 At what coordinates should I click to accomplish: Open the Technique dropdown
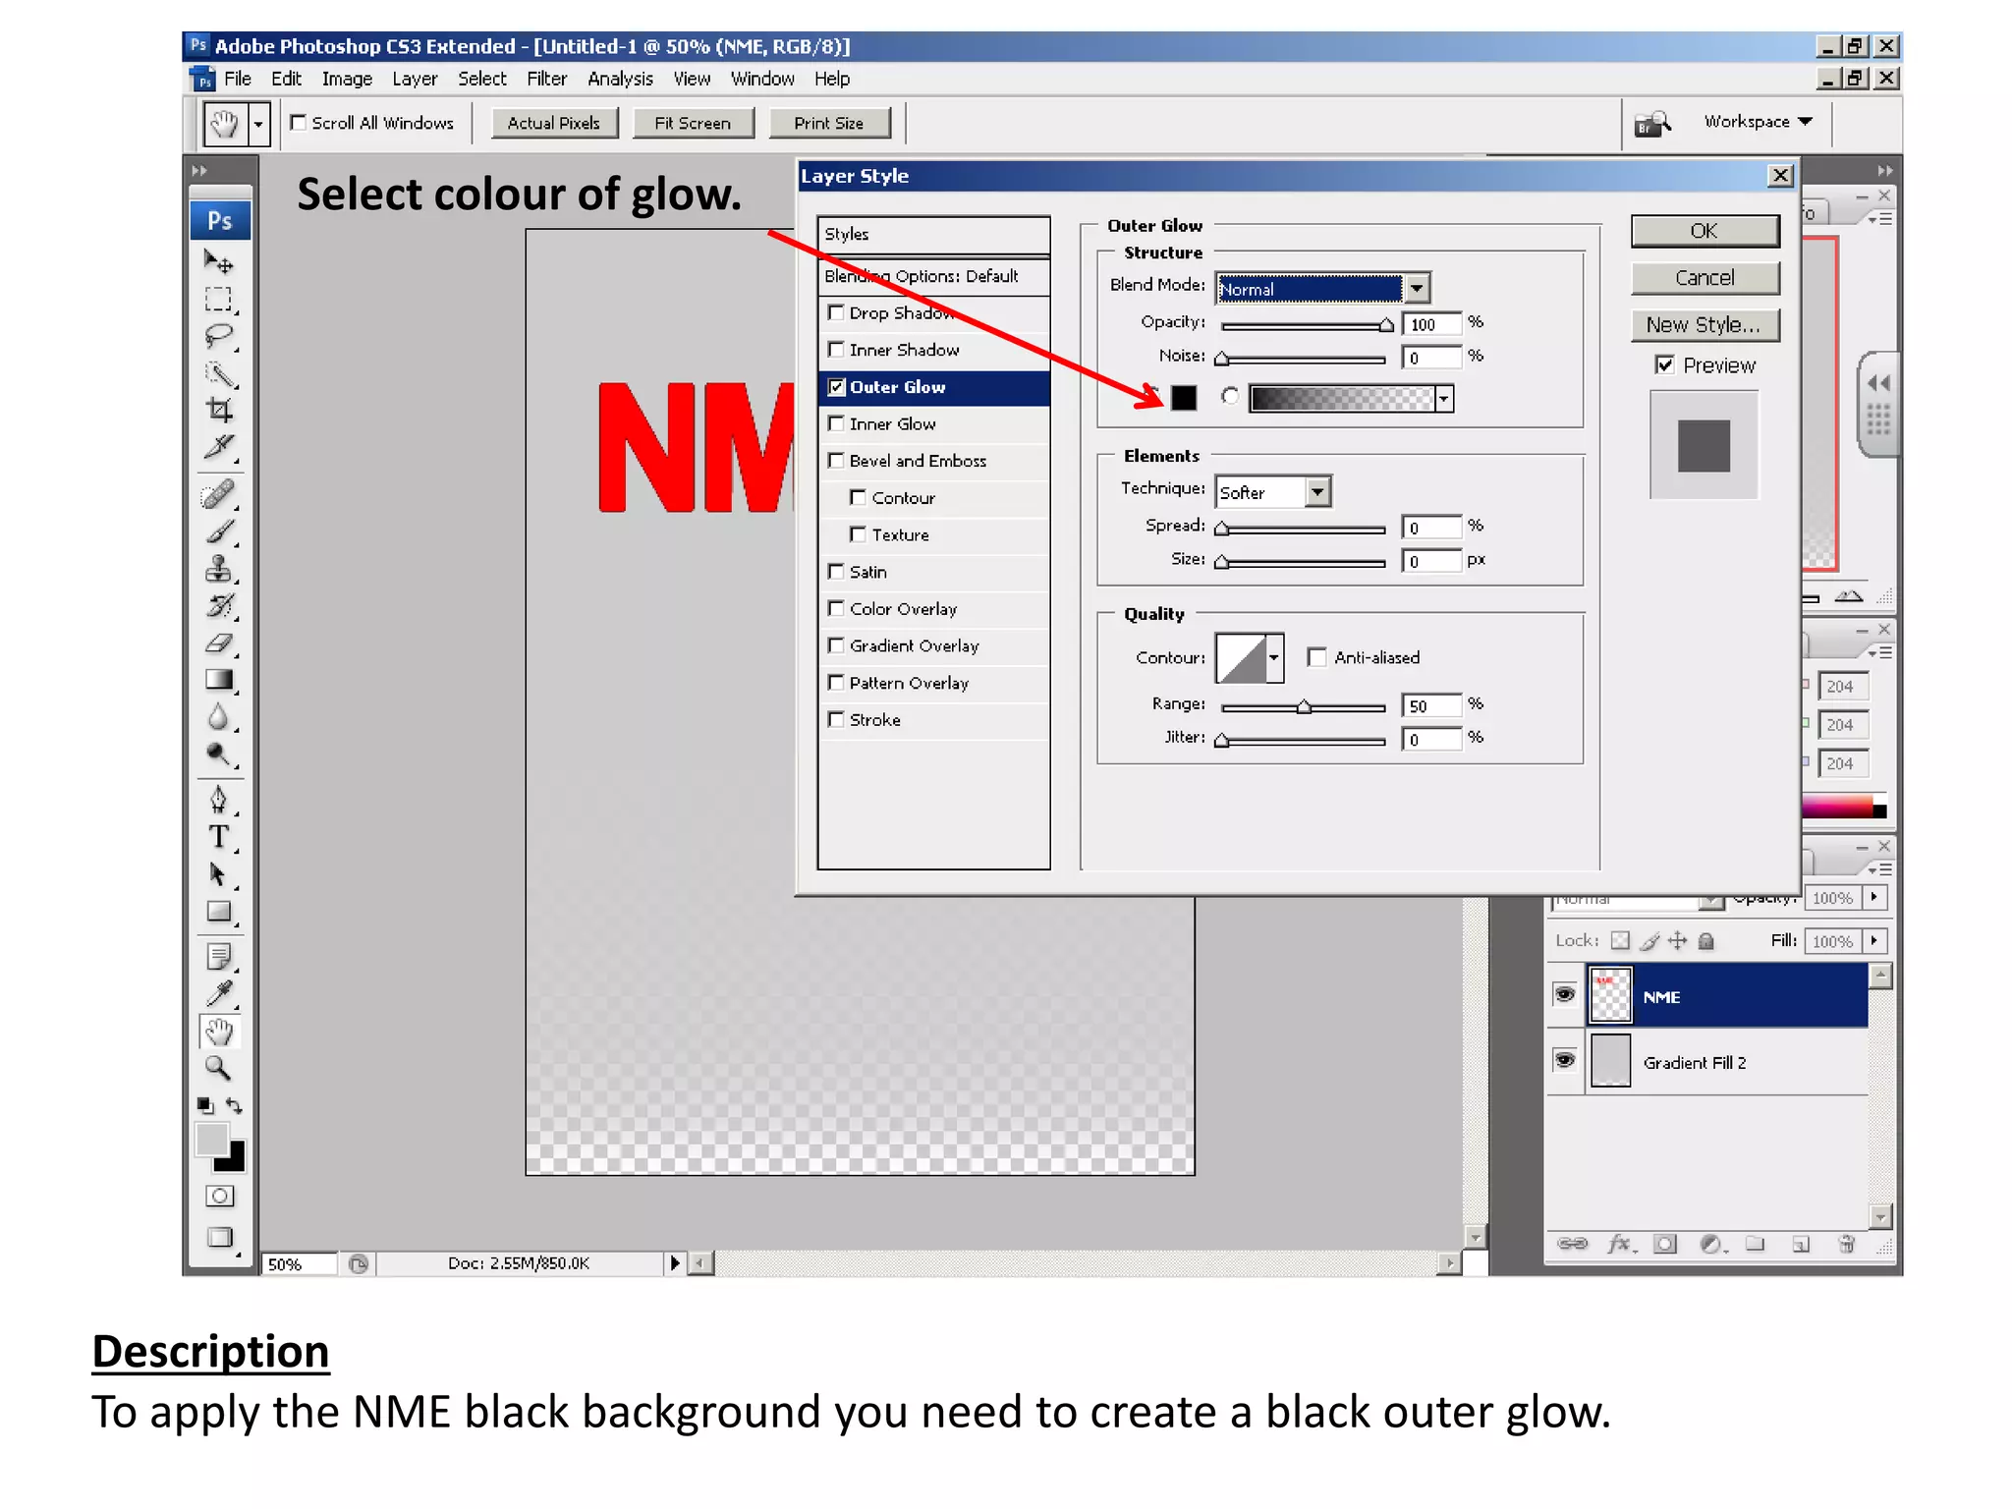tap(1318, 491)
